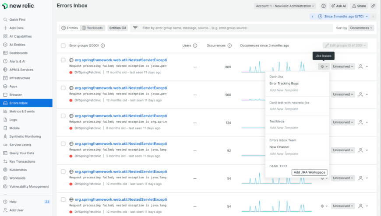
Task: Click the copy permalink icon in header
Action: (x=373, y=6)
